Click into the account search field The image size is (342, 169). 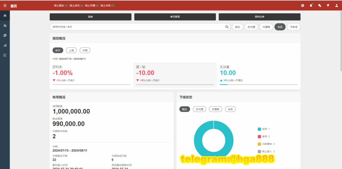(x=136, y=27)
